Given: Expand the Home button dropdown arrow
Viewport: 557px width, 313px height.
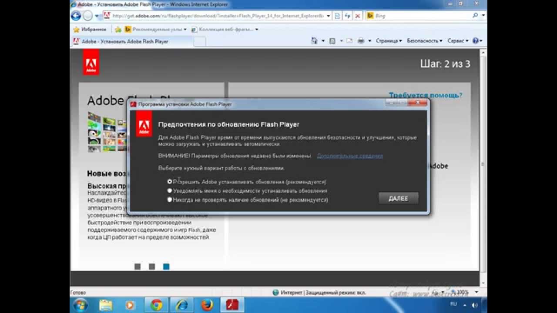Looking at the screenshot, I should [x=323, y=41].
